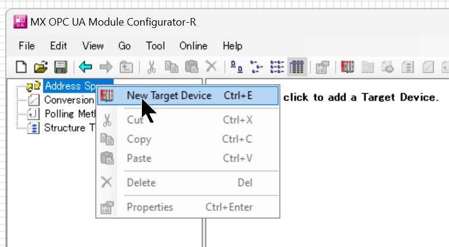Switch to small icons view in toolbar
This screenshot has width=449, height=247.
point(256,67)
